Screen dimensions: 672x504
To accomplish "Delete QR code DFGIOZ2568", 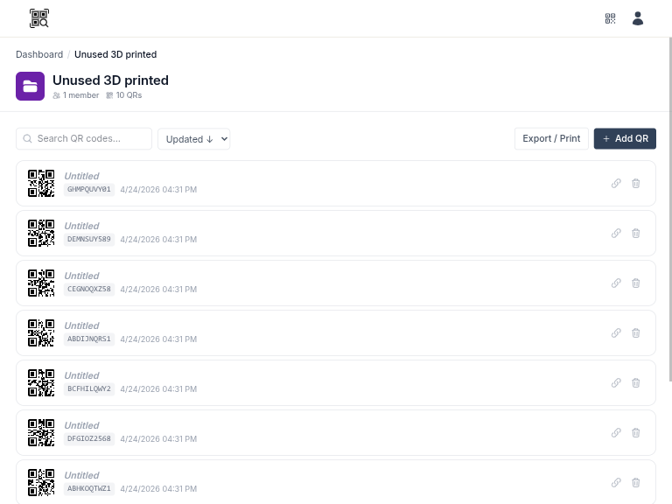I will click(x=636, y=433).
